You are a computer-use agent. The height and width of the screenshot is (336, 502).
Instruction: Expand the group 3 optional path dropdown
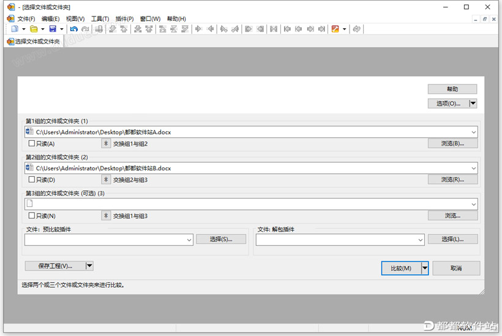coord(473,204)
